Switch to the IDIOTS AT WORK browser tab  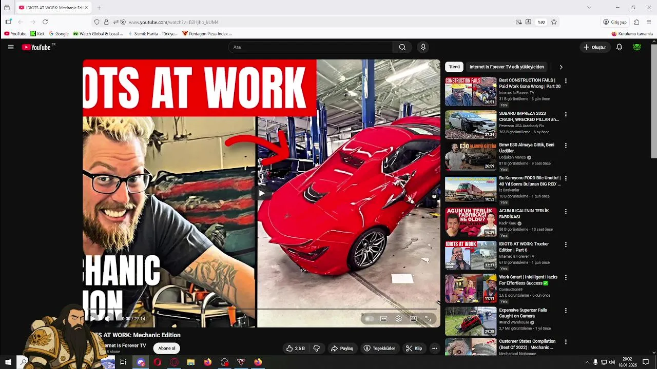click(x=53, y=8)
